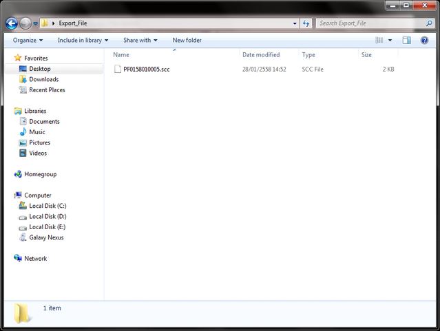Click the Network globe icon
Screen dimensions: 440x331
point(18,258)
